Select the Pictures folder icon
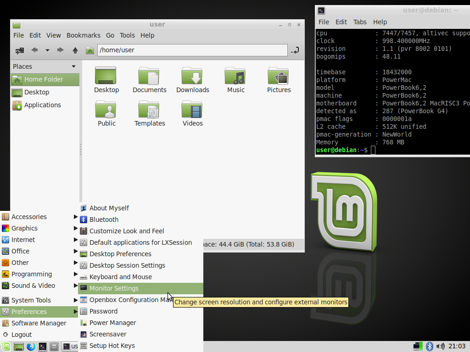The height and width of the screenshot is (352, 470). click(279, 80)
